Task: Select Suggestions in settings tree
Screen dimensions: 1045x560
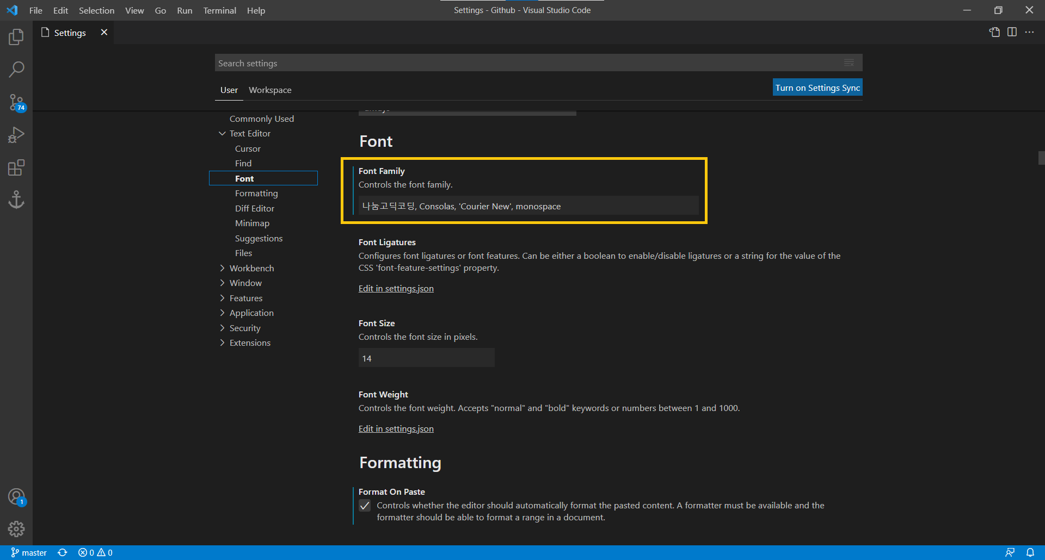Action: (x=259, y=238)
